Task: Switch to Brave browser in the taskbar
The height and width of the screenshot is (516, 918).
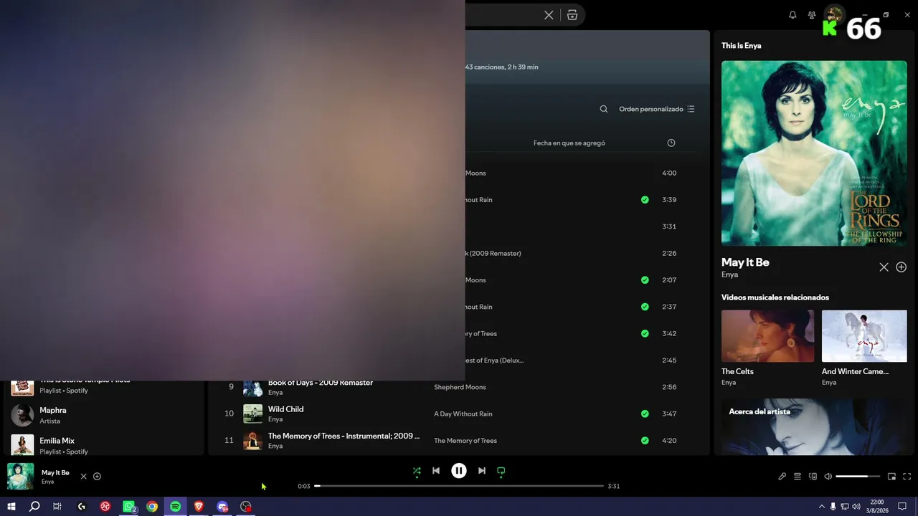Action: point(199,507)
